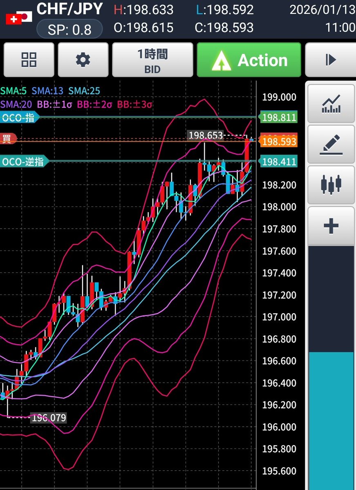Open the drawing pencil tool
The image size is (356, 490).
pyautogui.click(x=331, y=144)
